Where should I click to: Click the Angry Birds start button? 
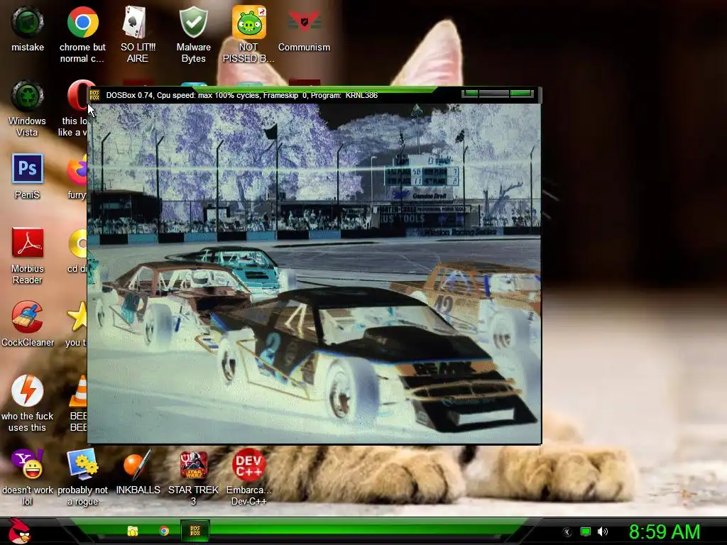[x=19, y=531]
